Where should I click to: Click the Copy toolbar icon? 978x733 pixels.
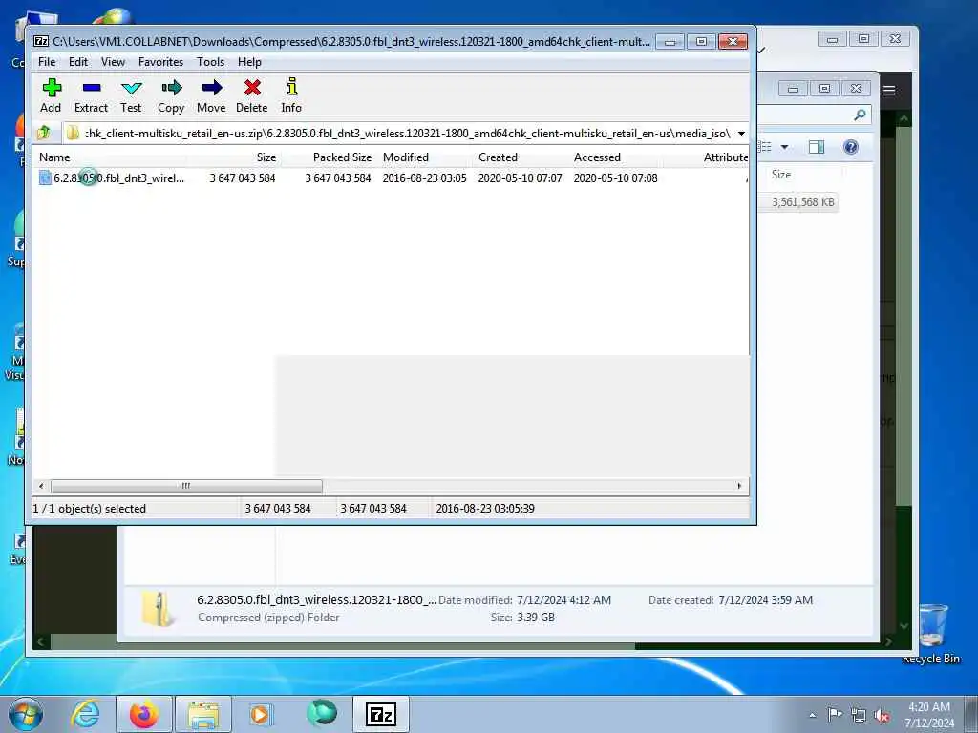[x=172, y=87]
